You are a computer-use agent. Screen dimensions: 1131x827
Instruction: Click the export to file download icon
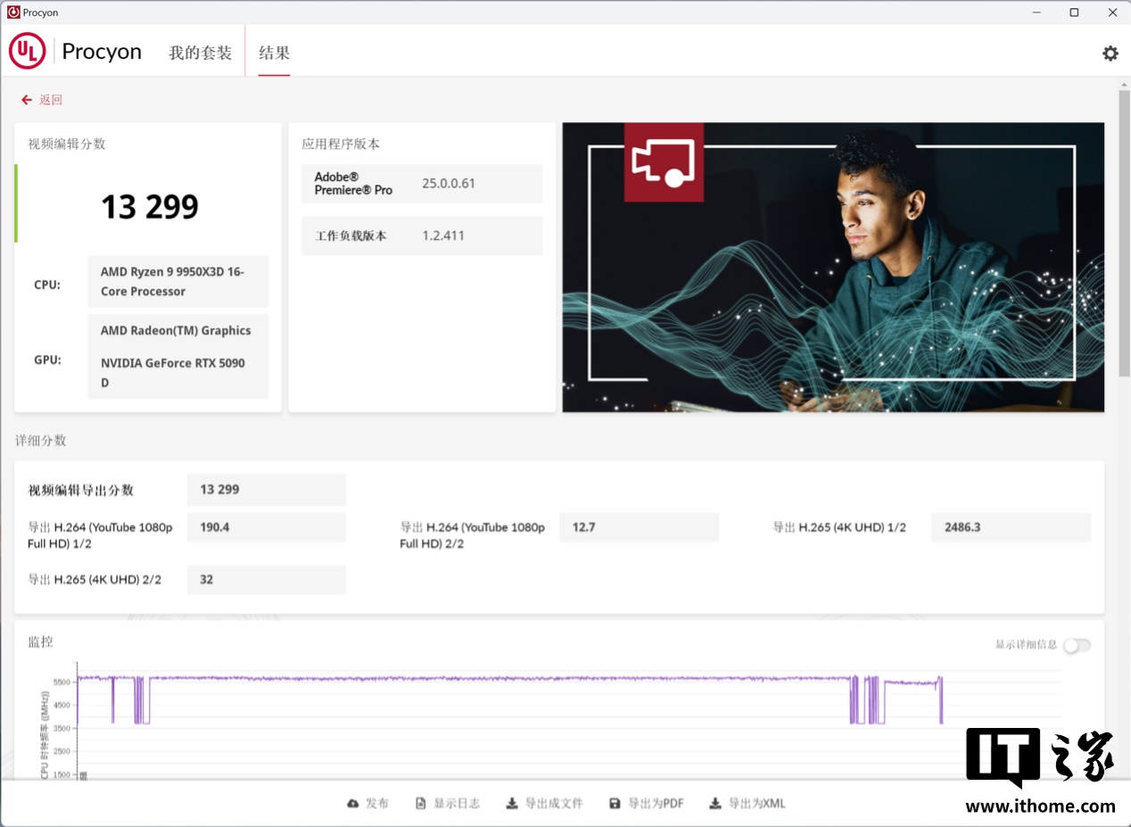512,804
